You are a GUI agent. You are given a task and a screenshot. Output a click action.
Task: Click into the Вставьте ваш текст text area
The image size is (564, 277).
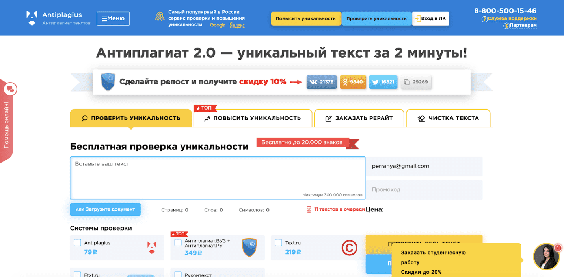point(217,178)
